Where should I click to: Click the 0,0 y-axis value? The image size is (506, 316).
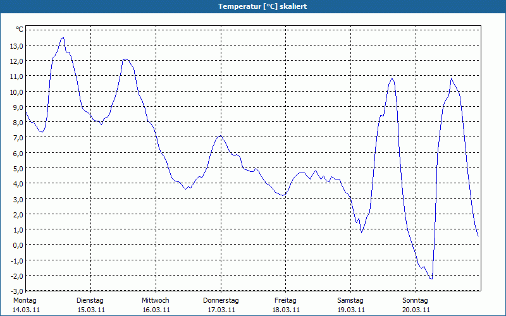[18, 245]
